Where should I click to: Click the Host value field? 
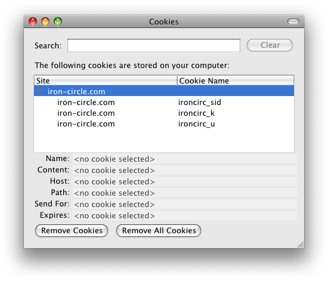click(185, 181)
